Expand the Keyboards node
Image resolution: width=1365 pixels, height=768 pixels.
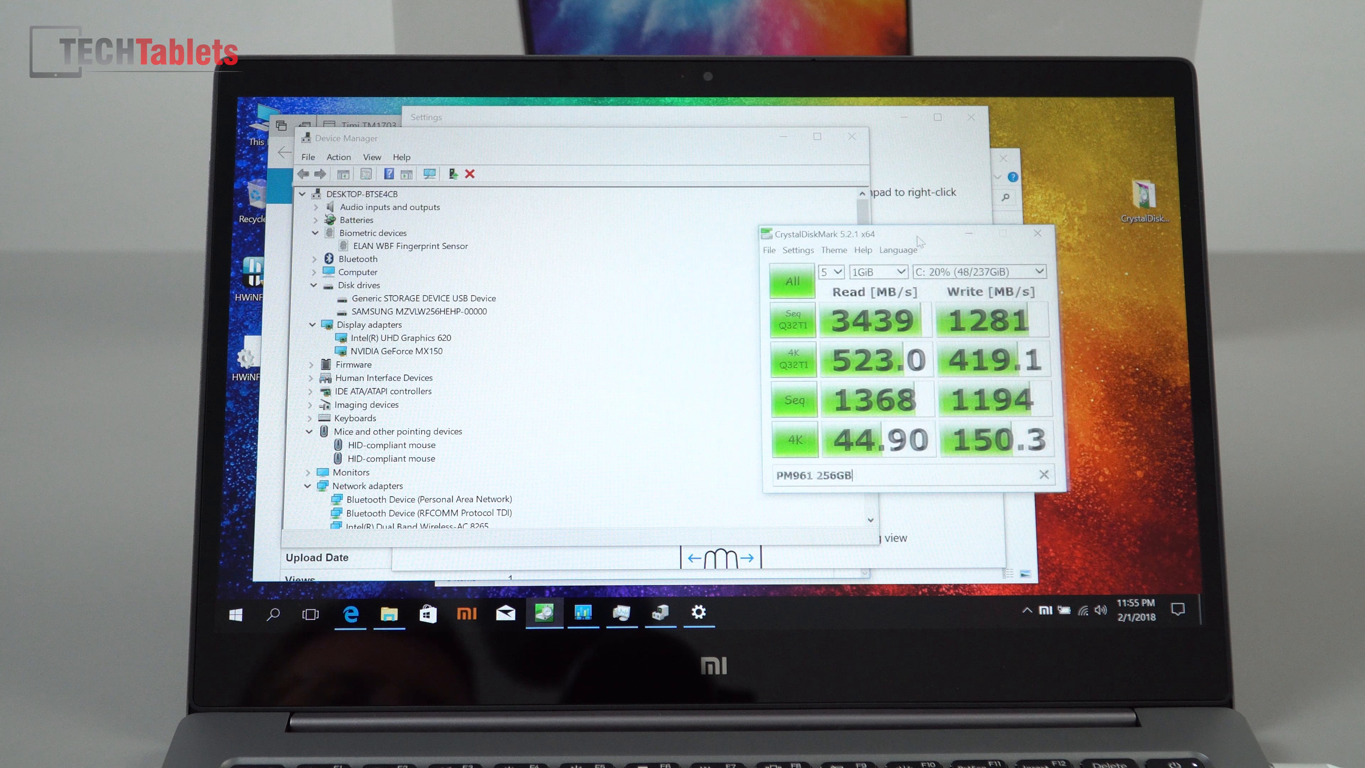coord(310,418)
